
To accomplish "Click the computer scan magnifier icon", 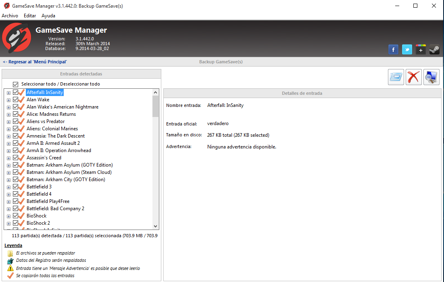I will pos(431,77).
